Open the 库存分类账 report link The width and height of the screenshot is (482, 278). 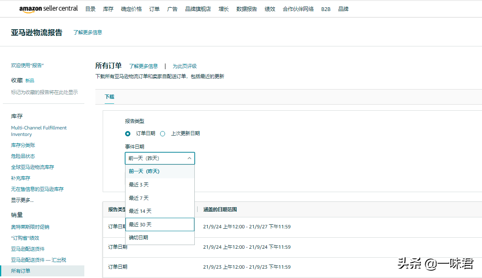(x=23, y=145)
